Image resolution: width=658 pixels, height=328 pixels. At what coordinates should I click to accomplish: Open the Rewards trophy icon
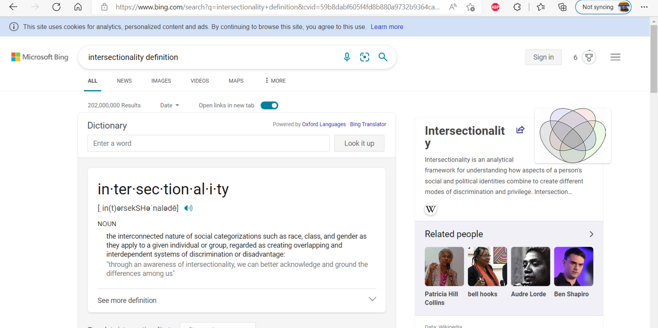(589, 57)
